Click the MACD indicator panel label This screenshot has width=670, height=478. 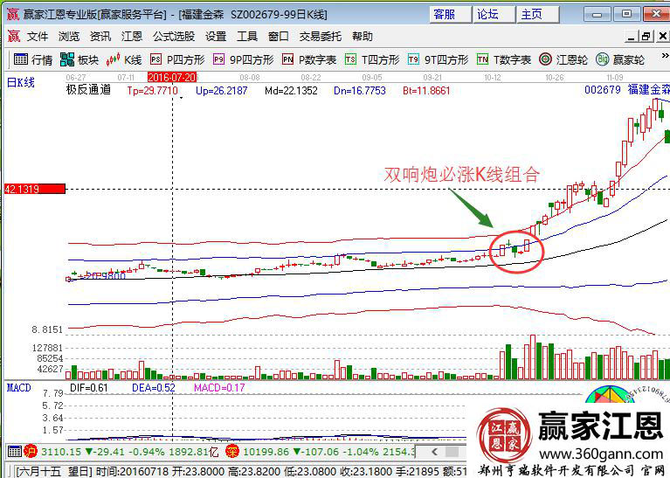[x=19, y=387]
